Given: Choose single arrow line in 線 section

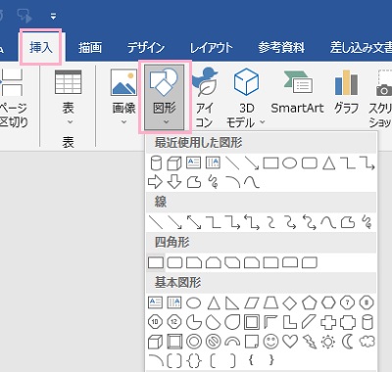Looking at the screenshot, I should (174, 222).
